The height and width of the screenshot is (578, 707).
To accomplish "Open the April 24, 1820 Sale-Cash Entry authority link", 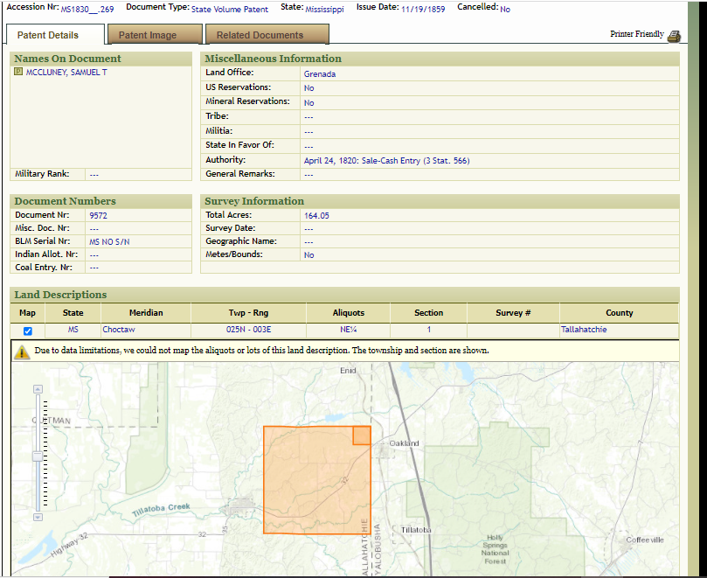I will tap(386, 160).
